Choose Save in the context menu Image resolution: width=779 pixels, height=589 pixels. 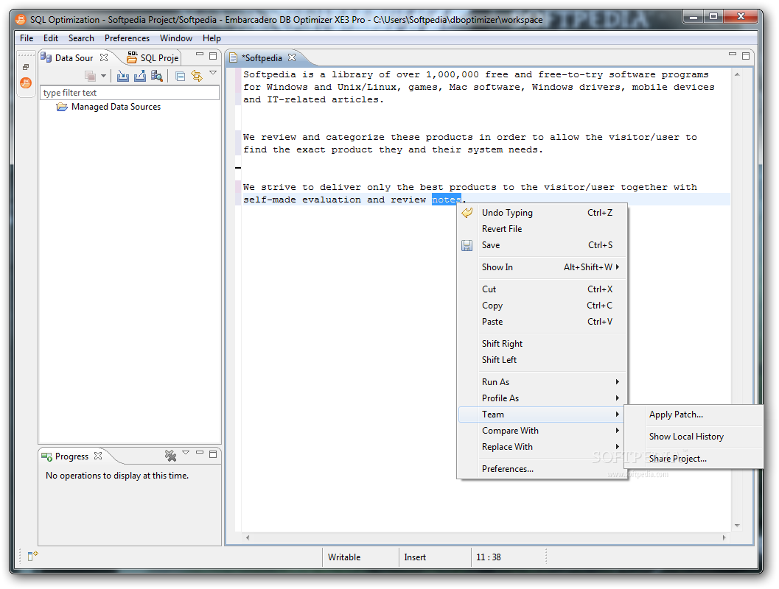coord(542,245)
